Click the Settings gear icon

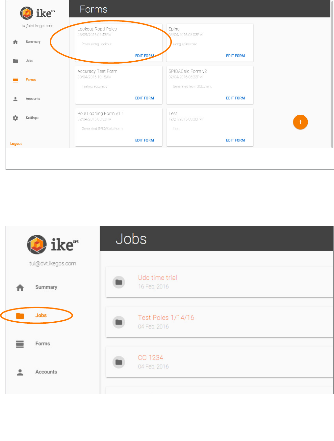pyautogui.click(x=15, y=118)
